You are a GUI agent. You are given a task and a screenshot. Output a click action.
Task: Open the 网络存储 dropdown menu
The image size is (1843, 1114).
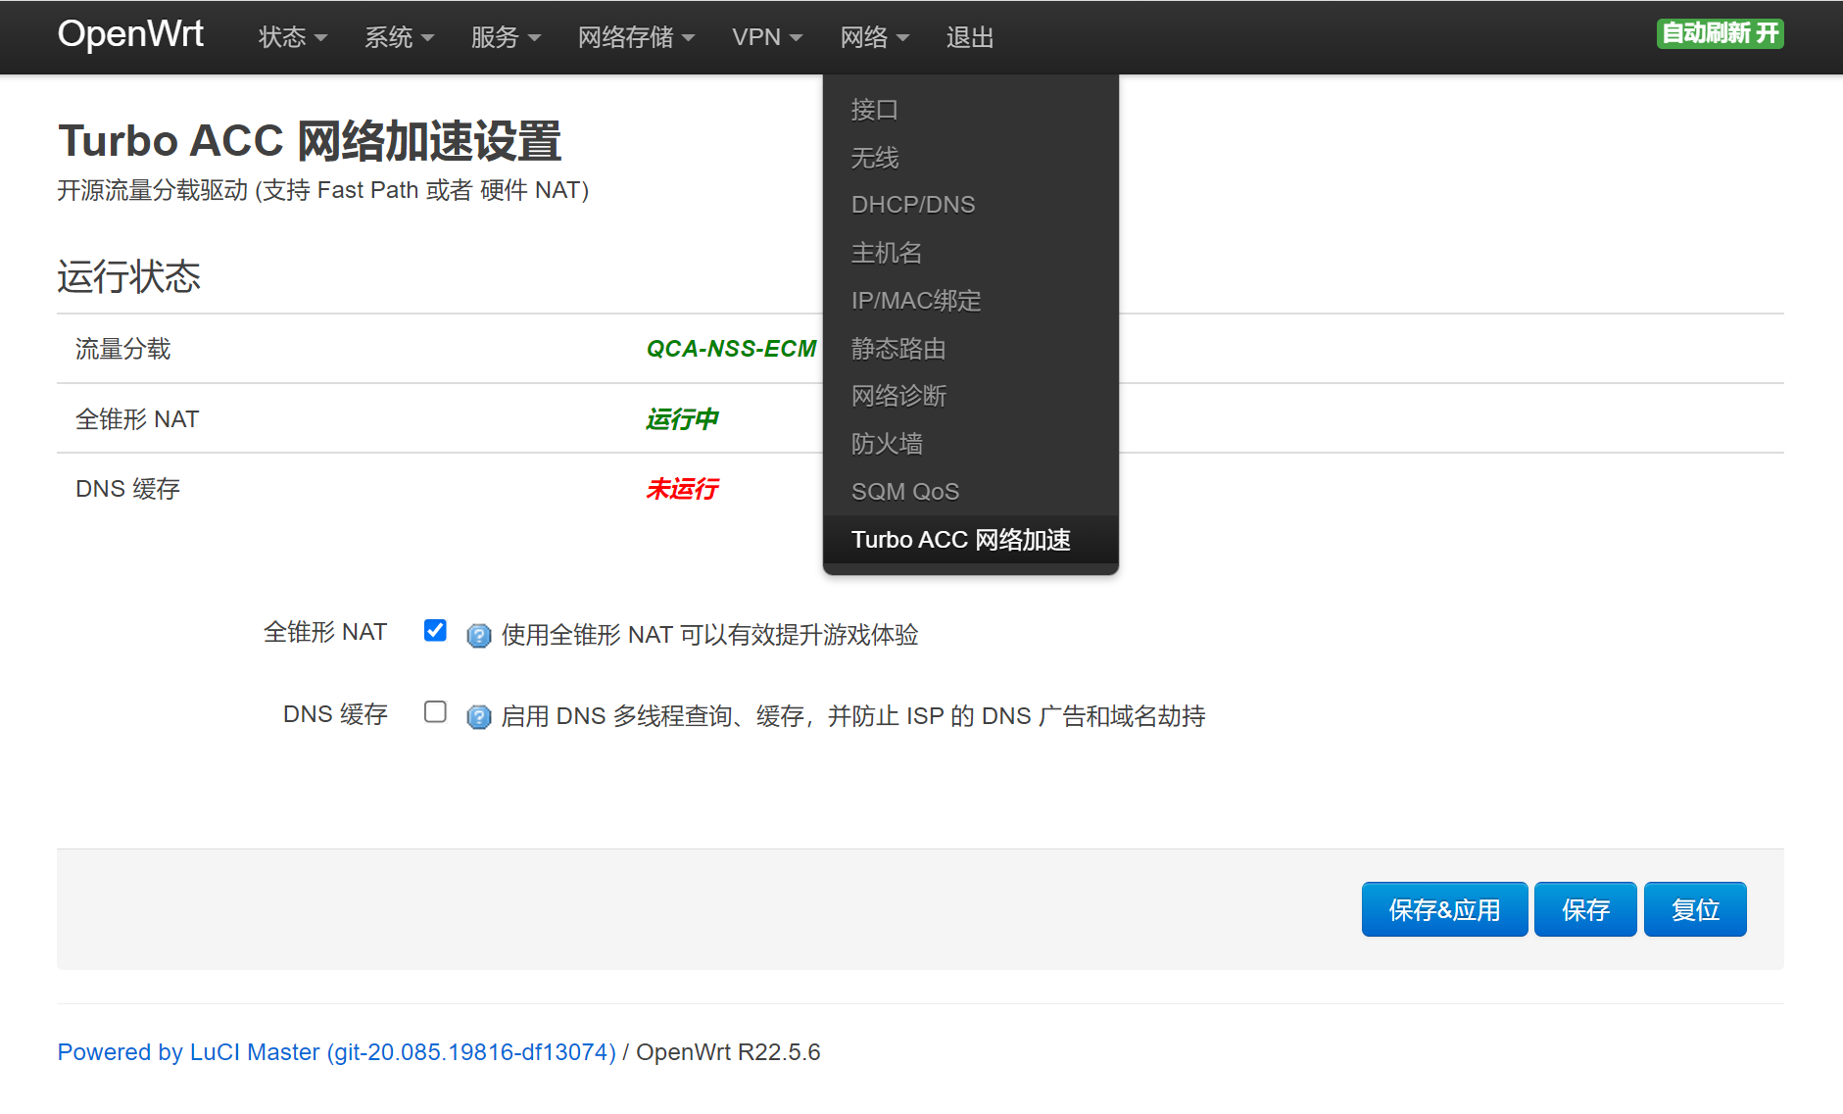[636, 37]
